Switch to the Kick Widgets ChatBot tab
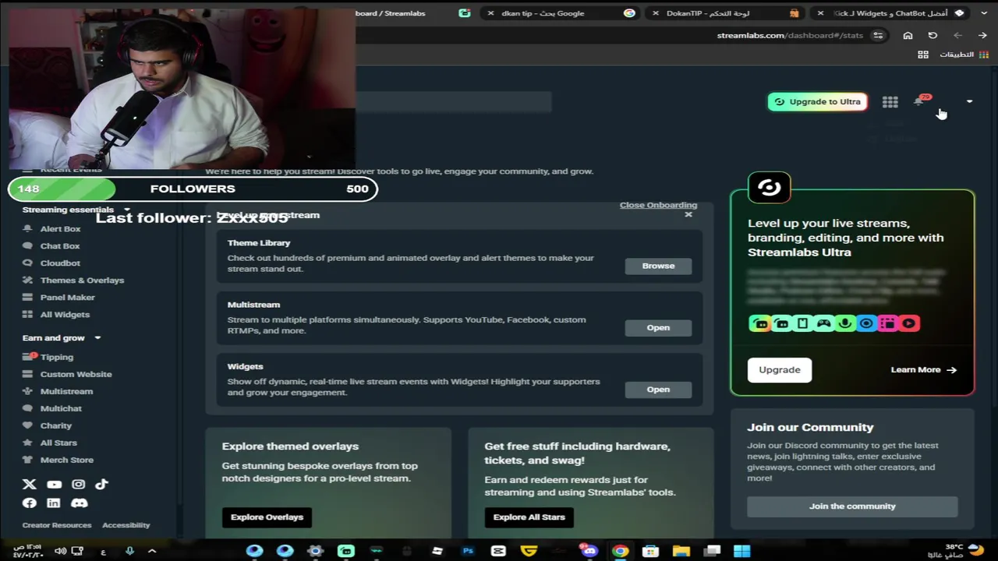 tap(891, 13)
